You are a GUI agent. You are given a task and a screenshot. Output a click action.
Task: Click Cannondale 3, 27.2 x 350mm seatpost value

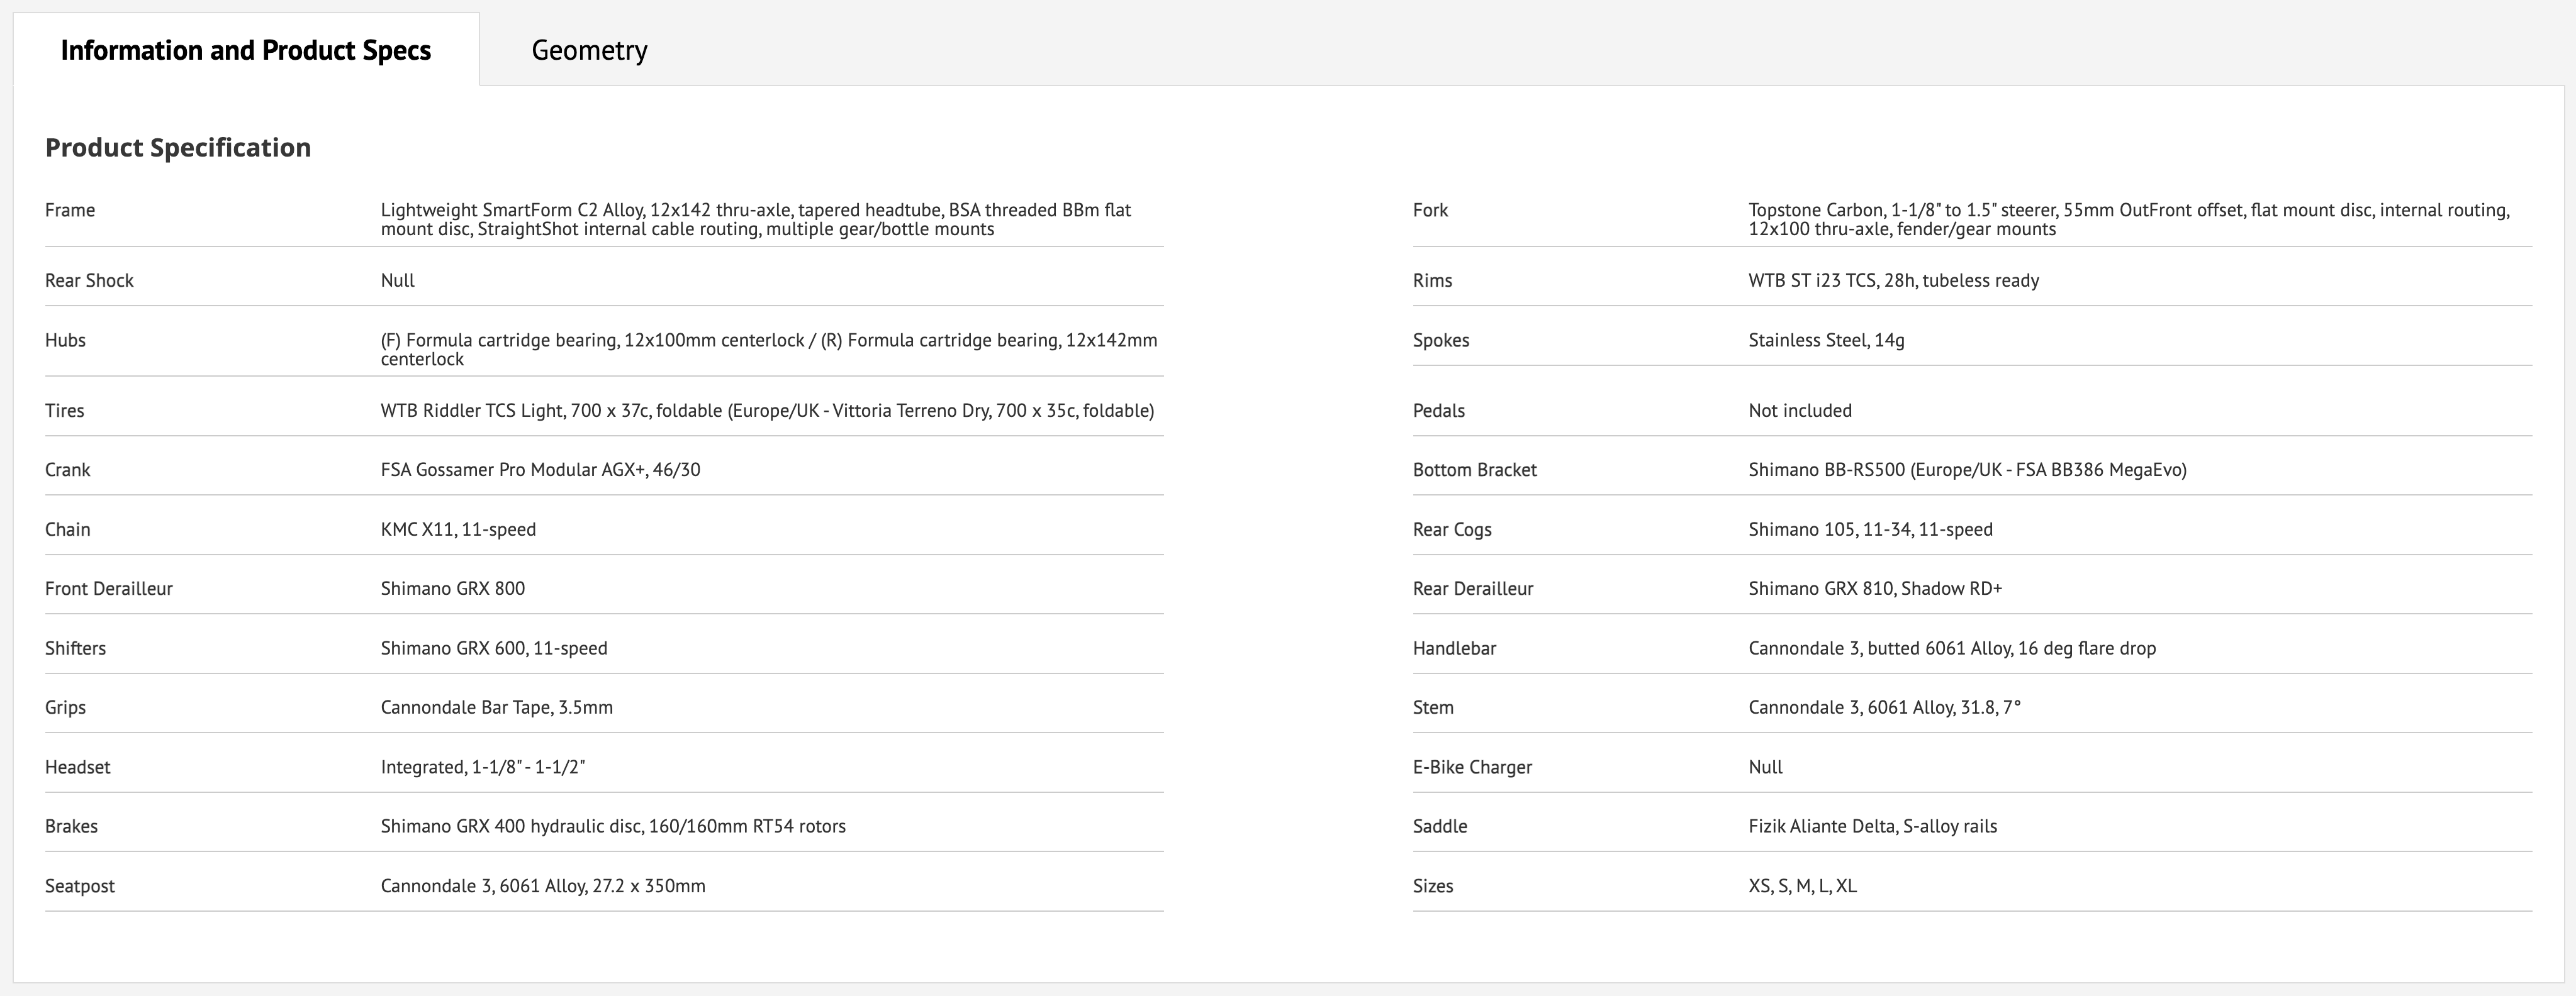[x=543, y=886]
